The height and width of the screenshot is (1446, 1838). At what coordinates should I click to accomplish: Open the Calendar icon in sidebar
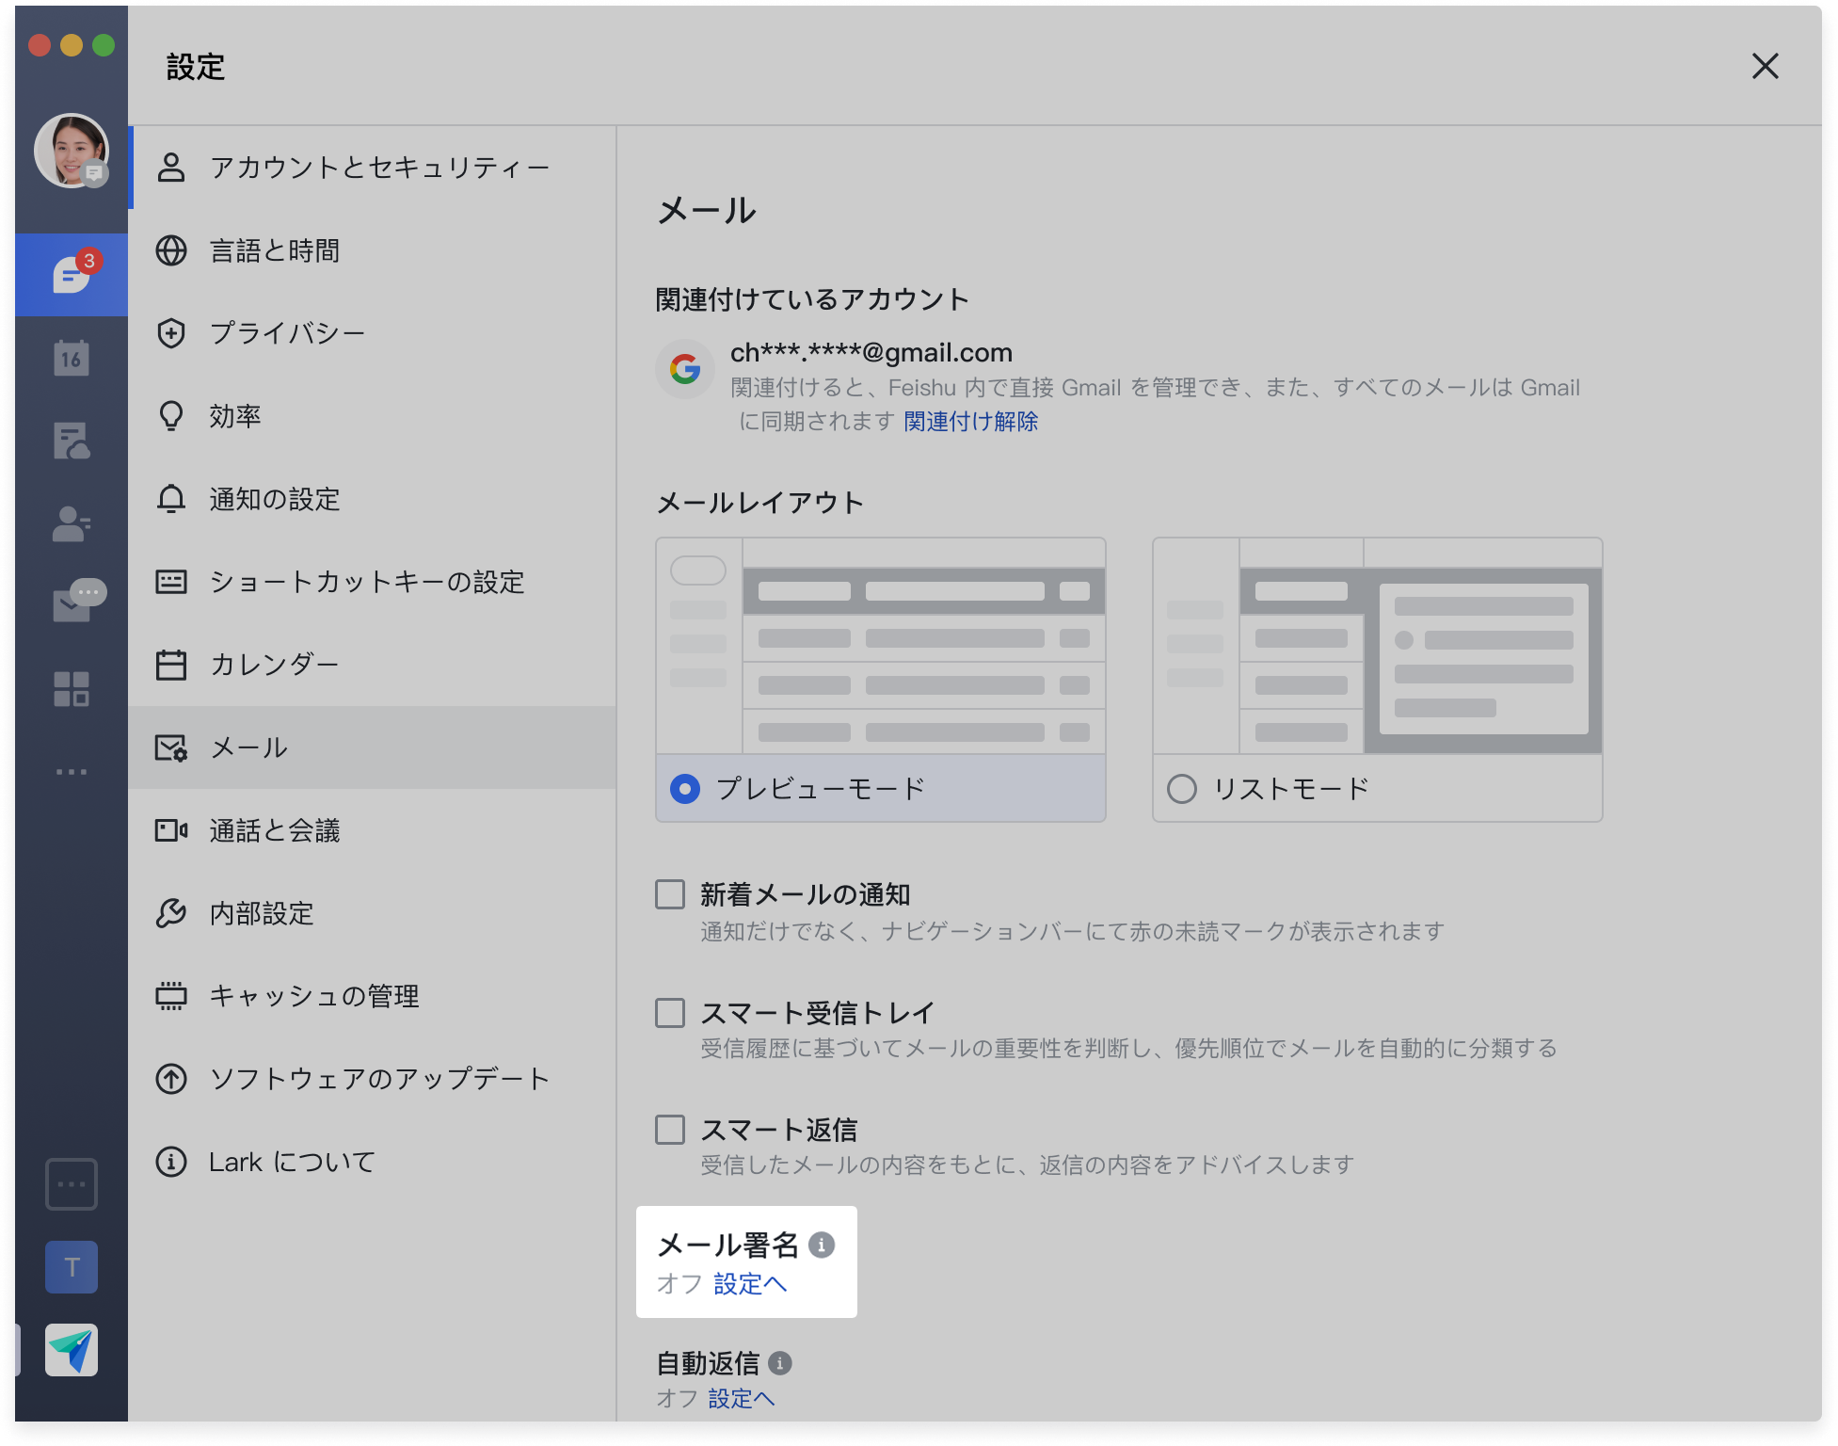(72, 358)
